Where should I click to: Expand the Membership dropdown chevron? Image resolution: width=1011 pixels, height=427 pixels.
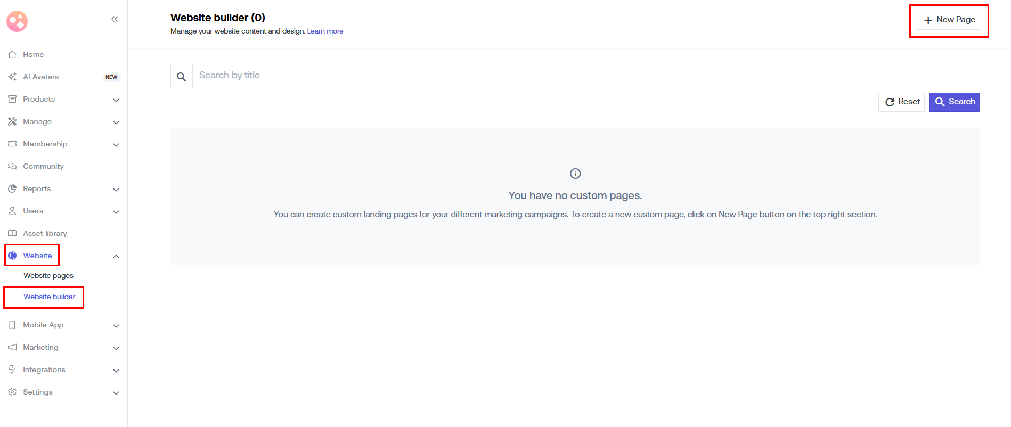pos(116,145)
